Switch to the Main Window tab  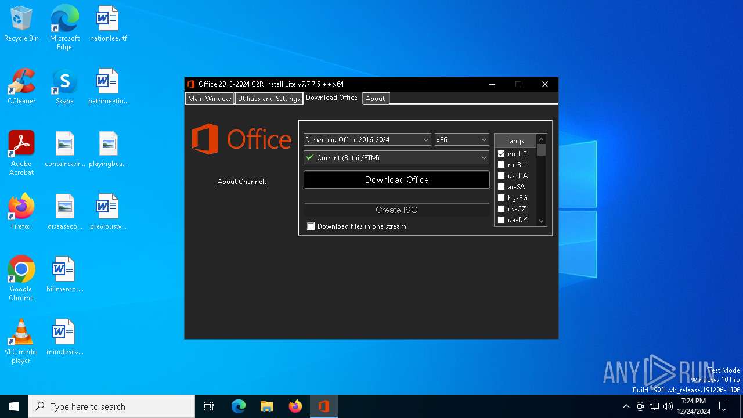click(x=210, y=99)
